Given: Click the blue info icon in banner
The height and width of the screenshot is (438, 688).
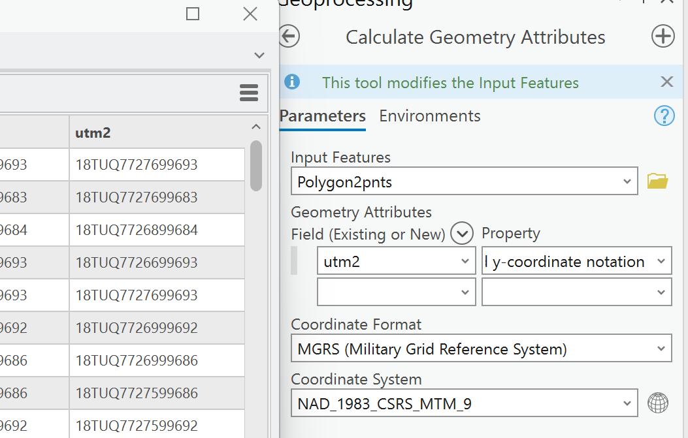Looking at the screenshot, I should [292, 82].
